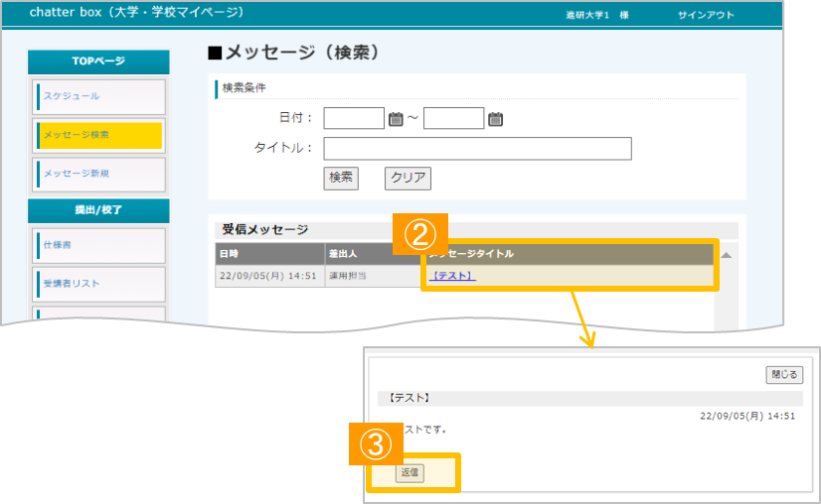Go to 仕様書 in the sidebar

pyautogui.click(x=98, y=244)
